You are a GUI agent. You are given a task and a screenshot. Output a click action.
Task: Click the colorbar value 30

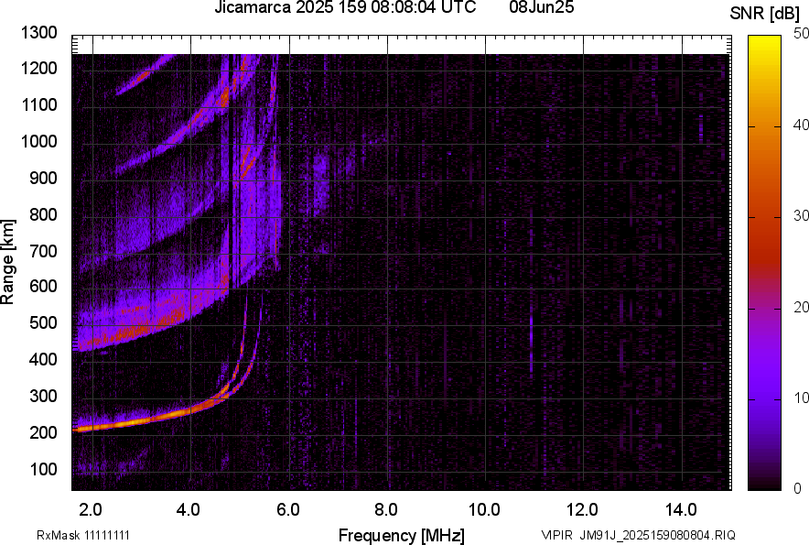(800, 215)
